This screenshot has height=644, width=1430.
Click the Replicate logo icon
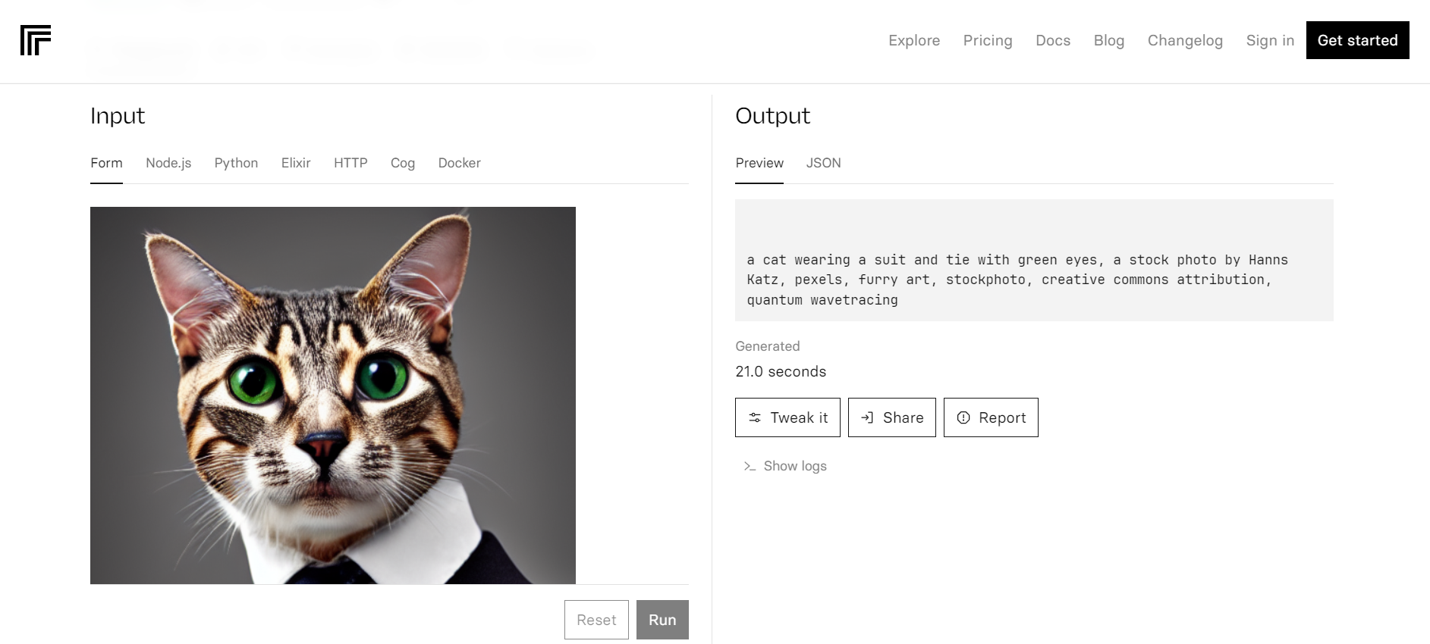point(36,40)
